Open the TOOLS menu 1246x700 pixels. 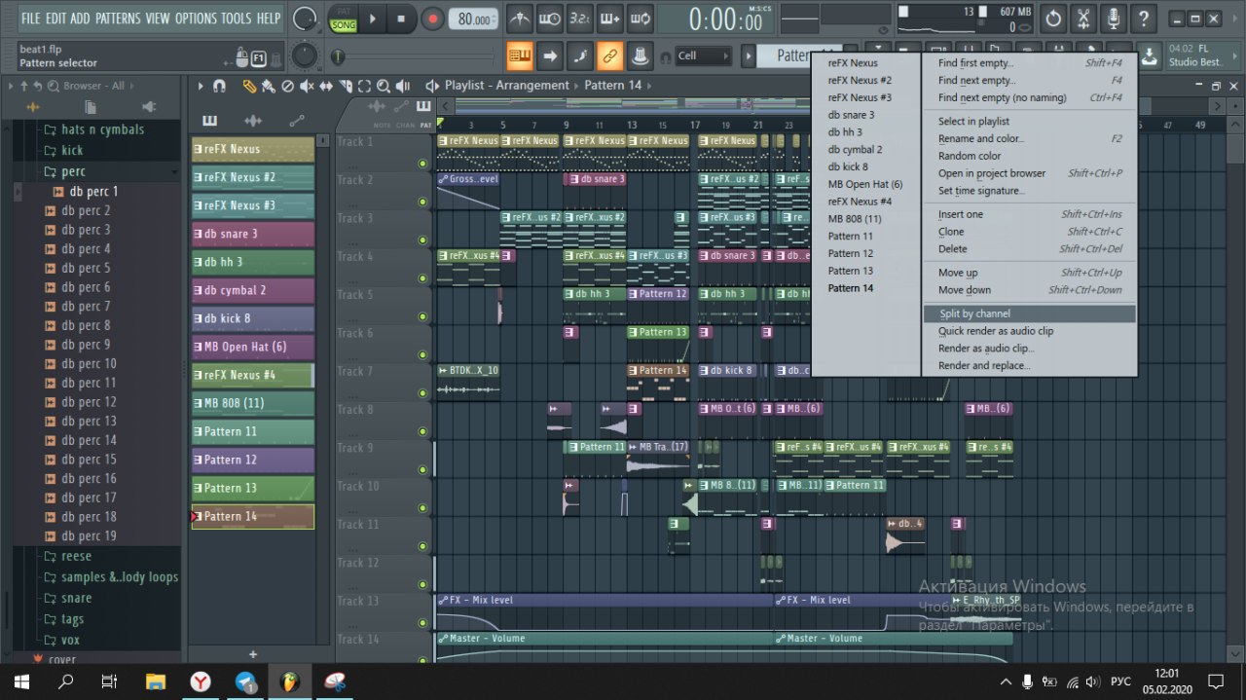(x=236, y=18)
